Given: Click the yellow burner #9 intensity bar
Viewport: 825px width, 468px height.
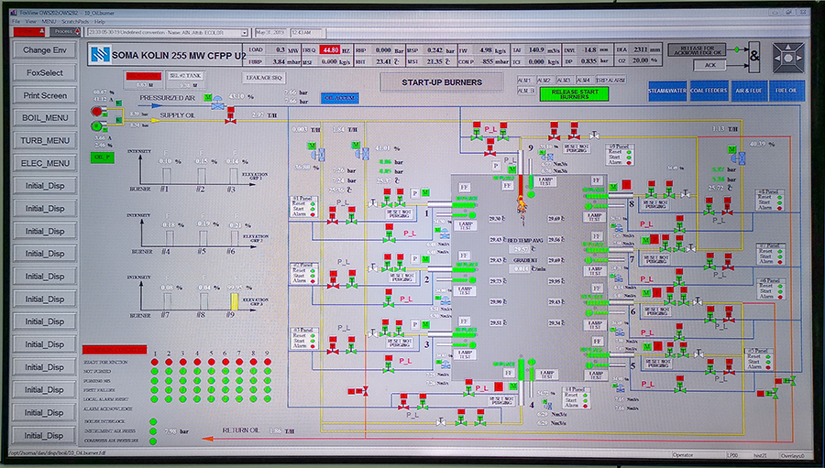Looking at the screenshot, I should (x=233, y=299).
